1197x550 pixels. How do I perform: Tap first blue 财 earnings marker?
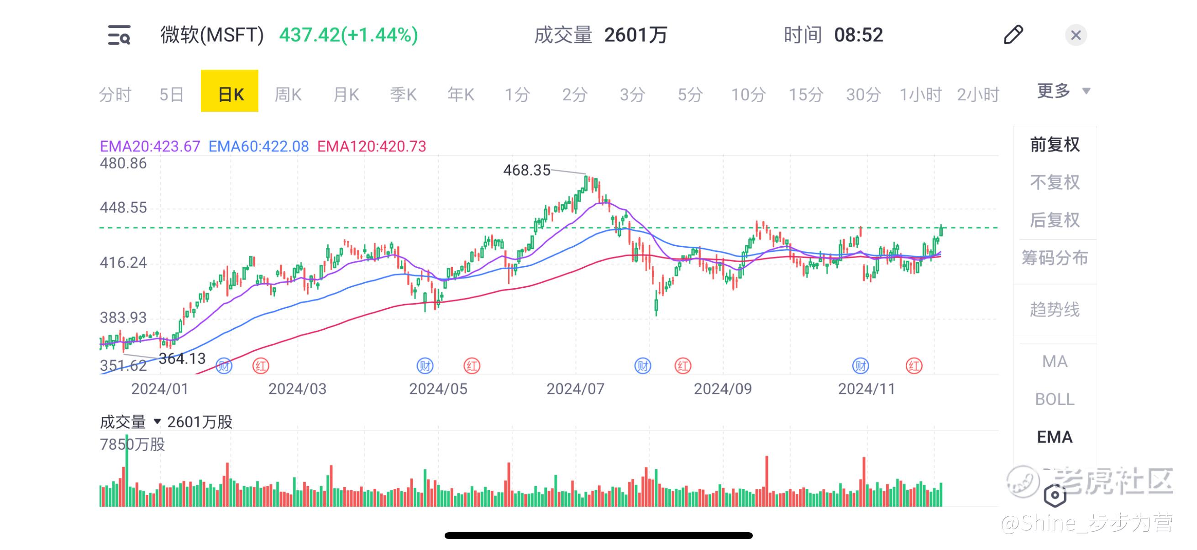click(224, 366)
